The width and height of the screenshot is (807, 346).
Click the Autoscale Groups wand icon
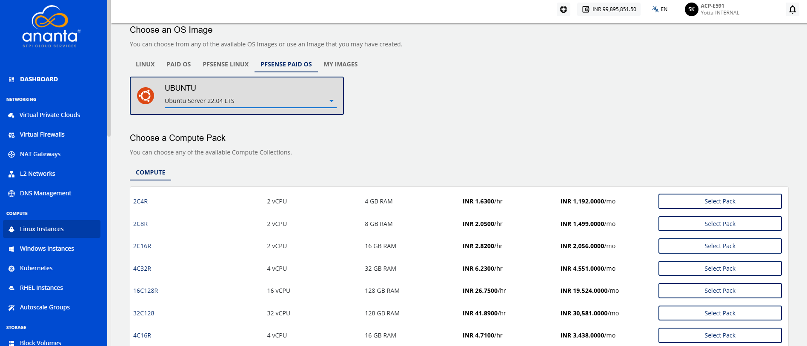[11, 308]
